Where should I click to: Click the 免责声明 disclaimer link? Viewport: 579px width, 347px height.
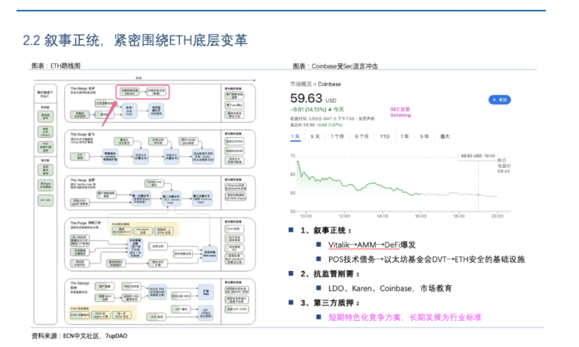click(x=367, y=119)
